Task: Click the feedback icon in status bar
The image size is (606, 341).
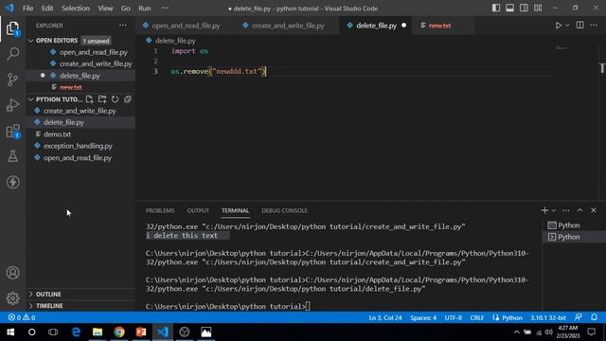Action: (x=579, y=317)
